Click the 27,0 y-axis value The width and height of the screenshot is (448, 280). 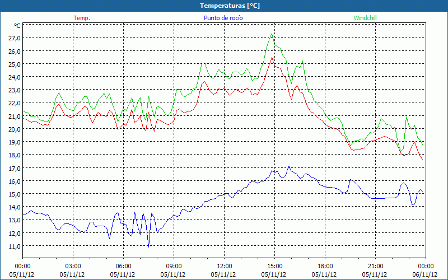pyautogui.click(x=15, y=38)
